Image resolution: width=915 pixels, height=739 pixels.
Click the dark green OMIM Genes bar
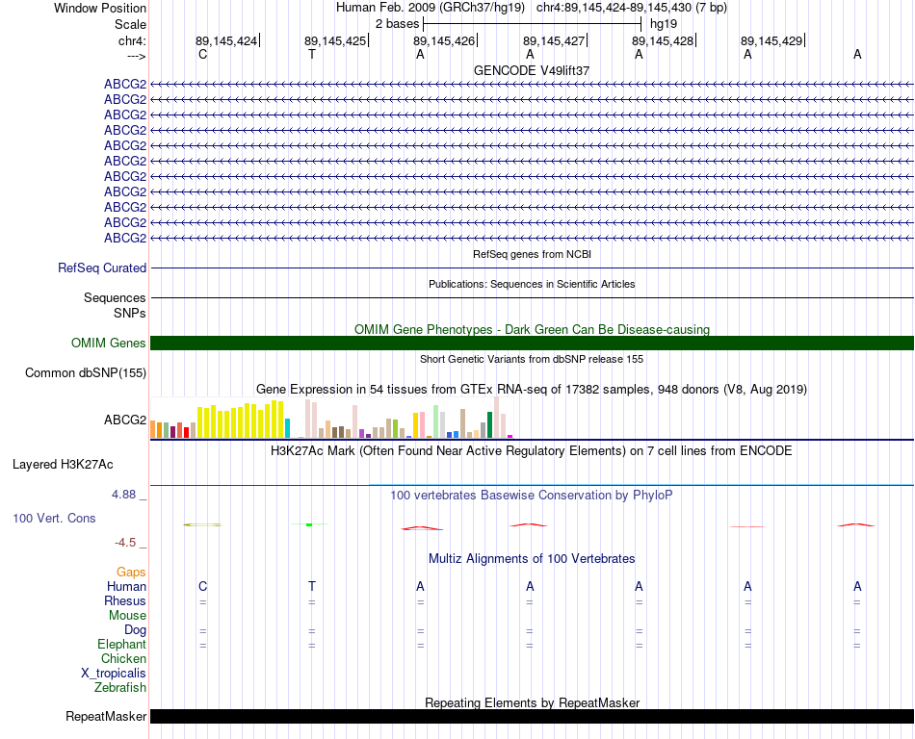pos(532,343)
